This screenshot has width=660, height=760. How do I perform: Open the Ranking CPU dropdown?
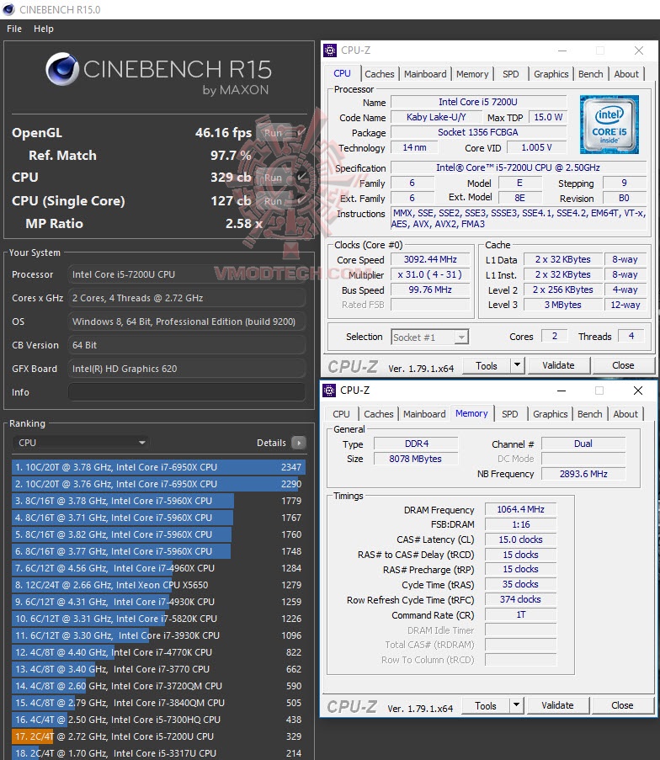[81, 443]
